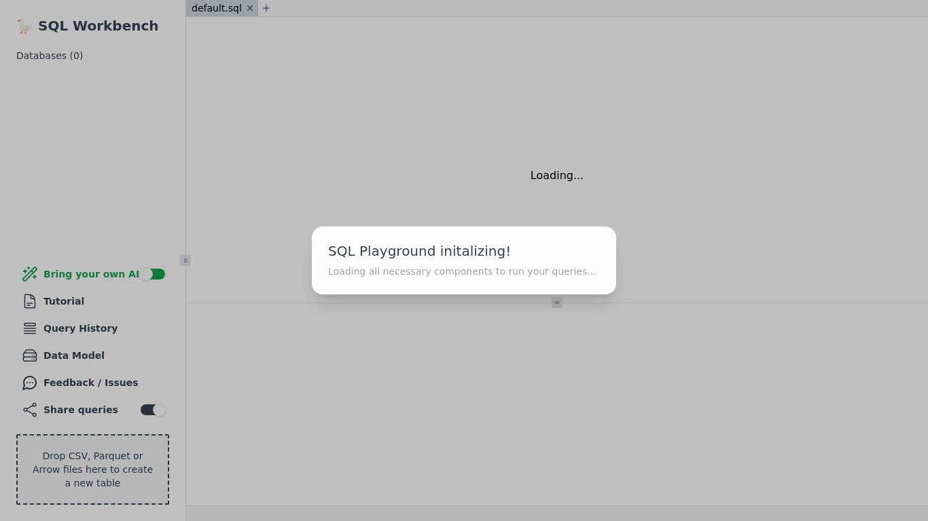Click the Query History stack icon
928x521 pixels.
pyautogui.click(x=30, y=328)
